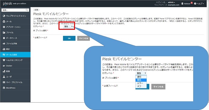Click the statistics bar chart icon
The width and height of the screenshot is (209, 110).
coord(4,49)
